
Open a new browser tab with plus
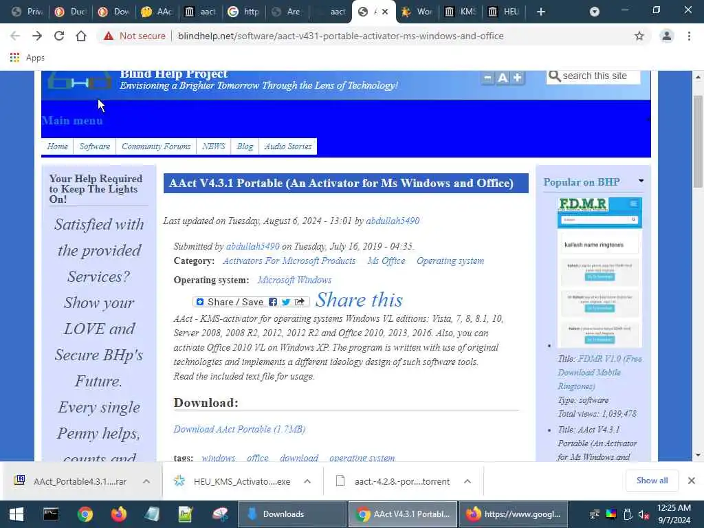coord(541,12)
